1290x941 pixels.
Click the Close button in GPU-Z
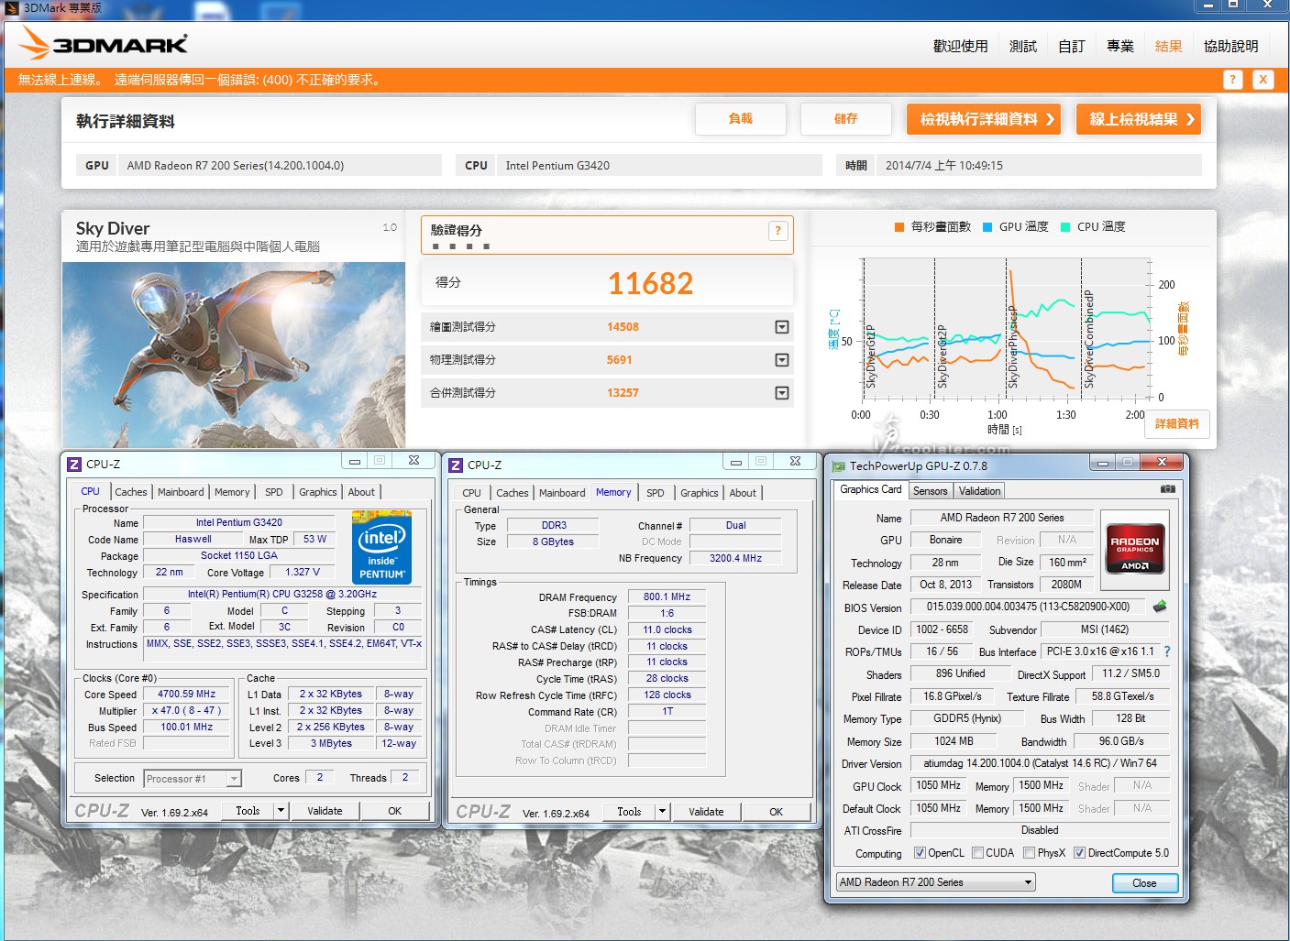(x=1144, y=883)
